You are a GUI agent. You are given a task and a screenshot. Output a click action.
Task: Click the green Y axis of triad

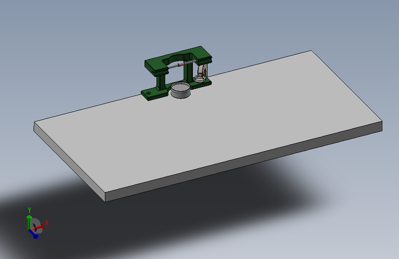pos(29,222)
